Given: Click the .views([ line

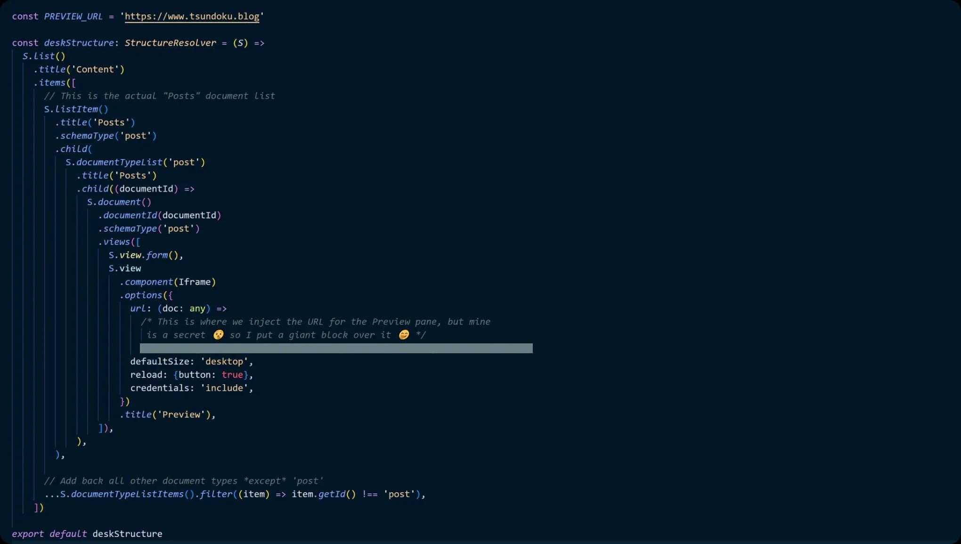Looking at the screenshot, I should (119, 242).
